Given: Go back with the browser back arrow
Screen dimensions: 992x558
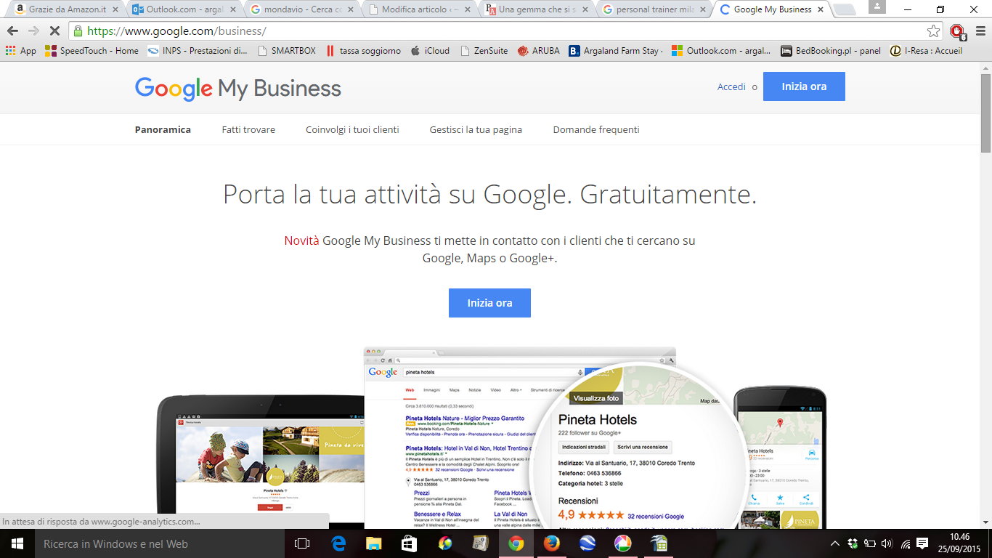Looking at the screenshot, I should coord(12,31).
